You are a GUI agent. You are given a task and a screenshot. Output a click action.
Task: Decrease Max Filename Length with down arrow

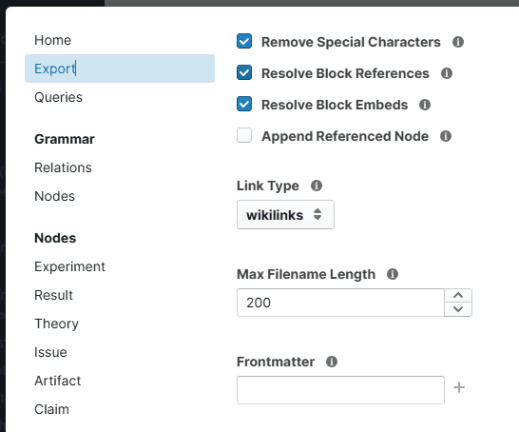point(458,309)
